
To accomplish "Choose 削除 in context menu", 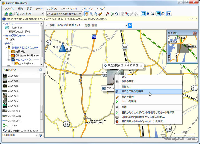I will click(148, 107).
